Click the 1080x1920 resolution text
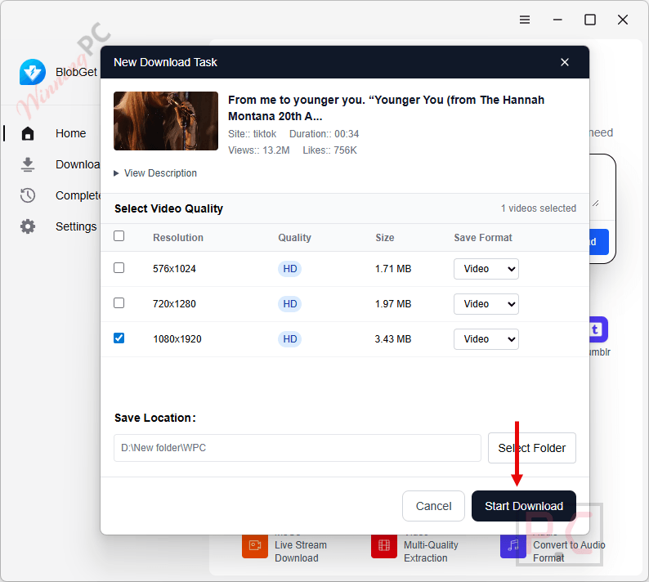 [177, 339]
